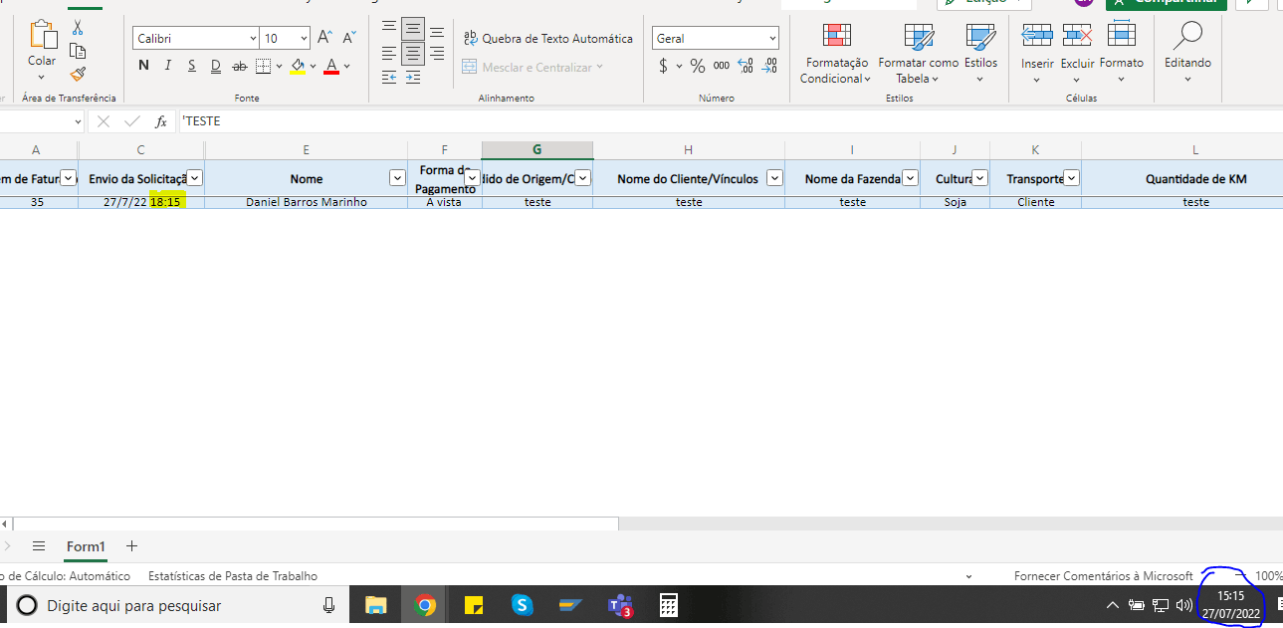Open the all sheets list menu

(x=39, y=546)
